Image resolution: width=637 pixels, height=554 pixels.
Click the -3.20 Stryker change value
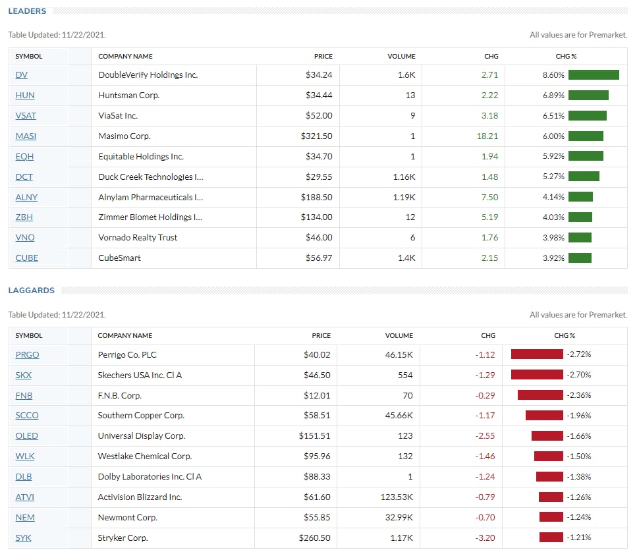[x=485, y=538]
